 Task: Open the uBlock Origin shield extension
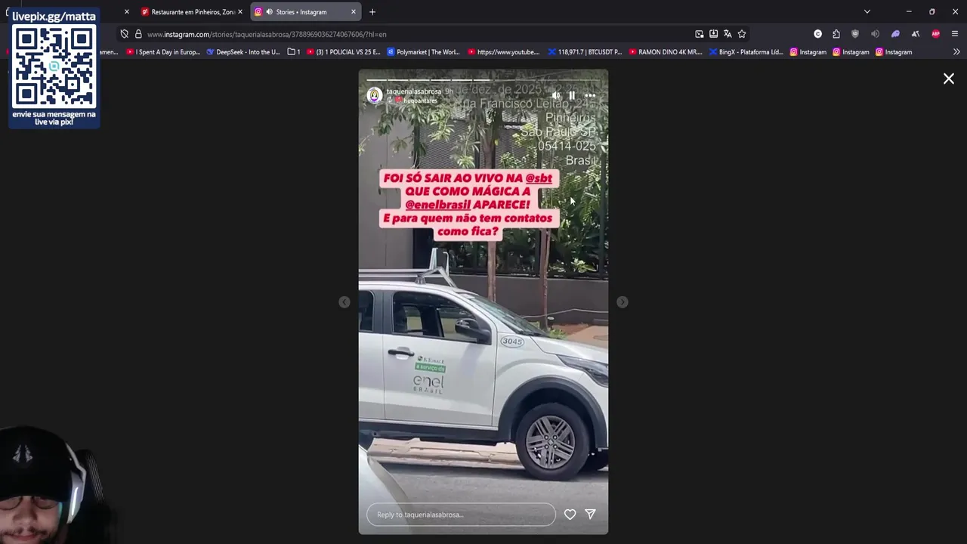[x=855, y=34]
